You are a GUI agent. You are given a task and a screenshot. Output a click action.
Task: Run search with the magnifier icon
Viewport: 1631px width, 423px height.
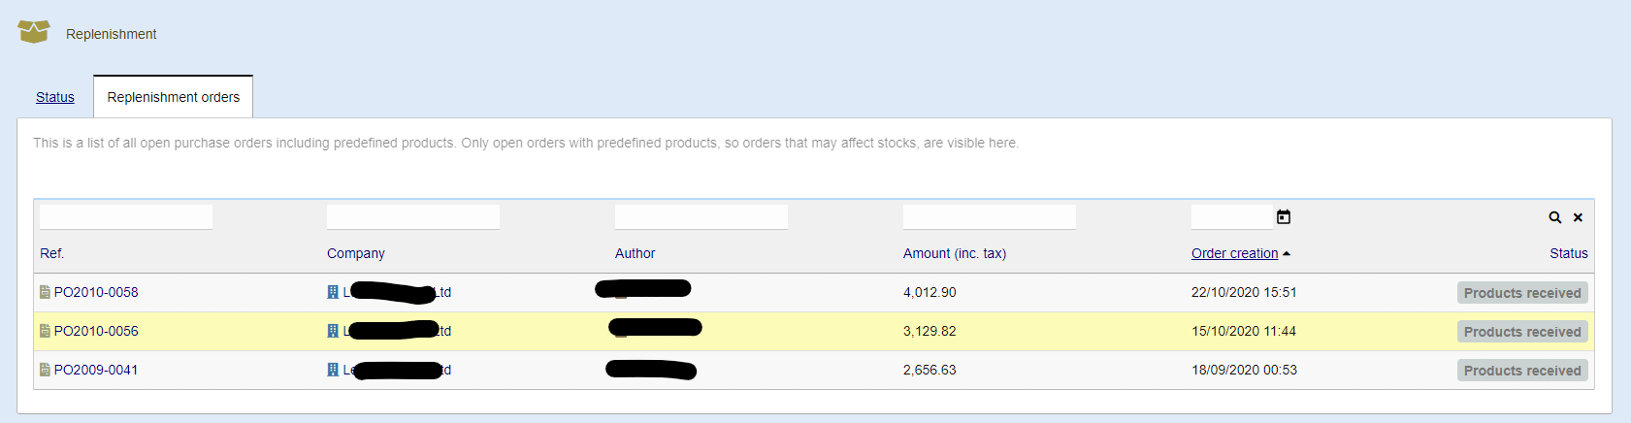click(1554, 217)
